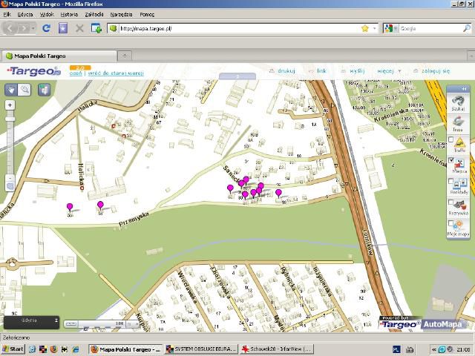The width and height of the screenshot is (475, 356).
Task: Click the vertical zoom level slider
Action: click(10, 141)
